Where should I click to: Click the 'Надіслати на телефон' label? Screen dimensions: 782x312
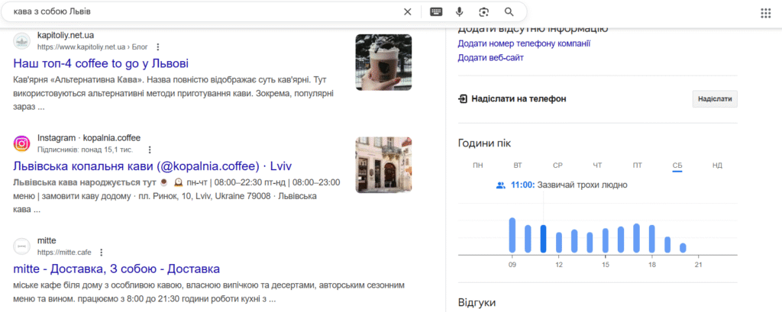pyautogui.click(x=519, y=98)
